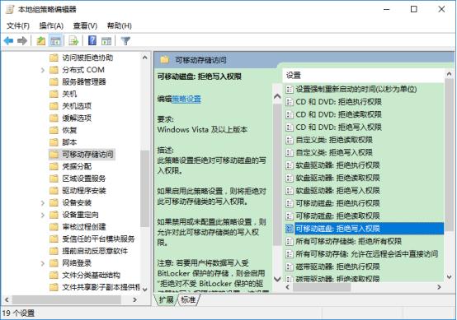Select 文件分类基础结构 in tree

(92, 276)
